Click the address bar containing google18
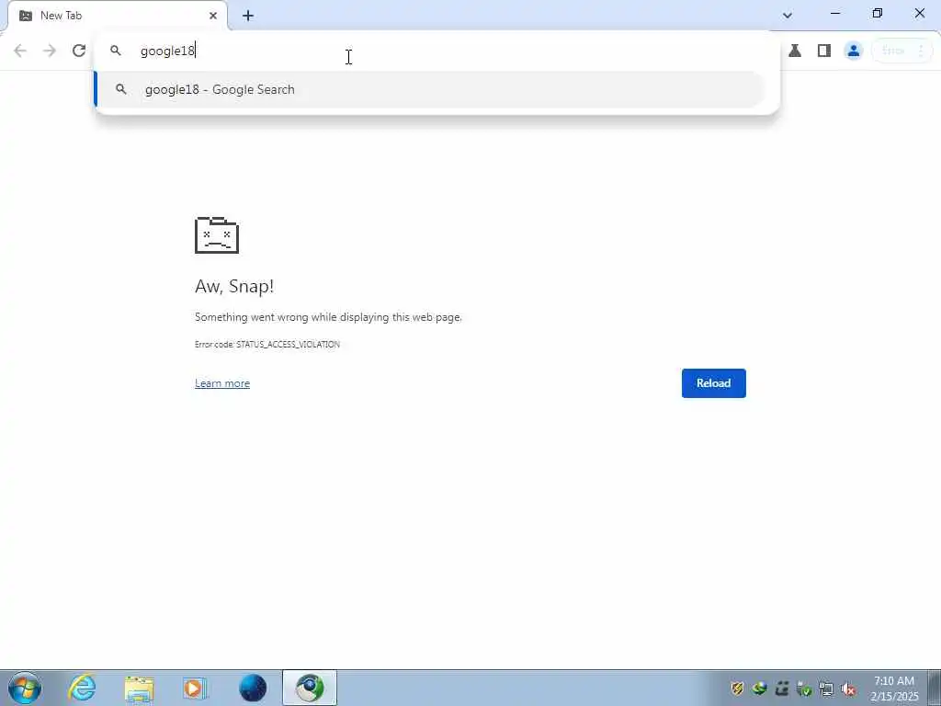The image size is (941, 706). [x=438, y=51]
